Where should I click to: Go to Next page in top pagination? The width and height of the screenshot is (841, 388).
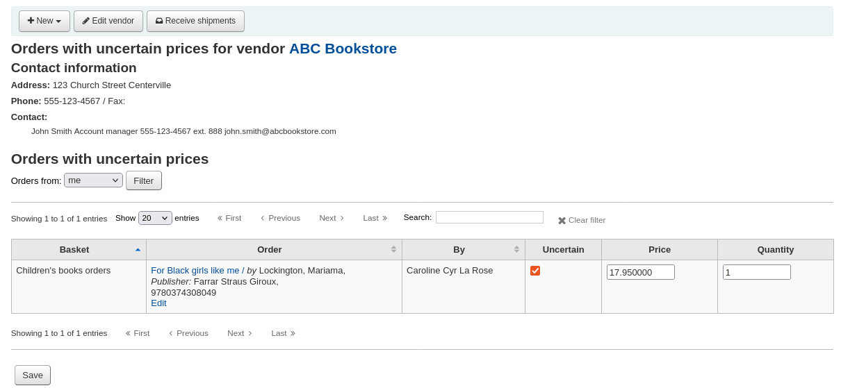tap(332, 218)
